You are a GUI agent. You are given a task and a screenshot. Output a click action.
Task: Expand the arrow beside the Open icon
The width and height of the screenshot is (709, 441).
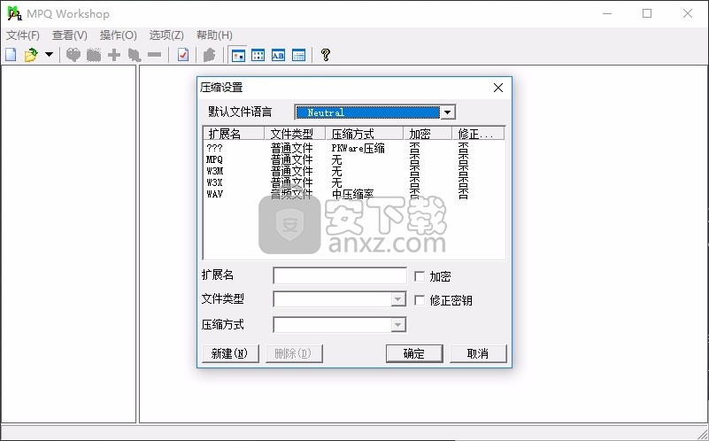49,55
